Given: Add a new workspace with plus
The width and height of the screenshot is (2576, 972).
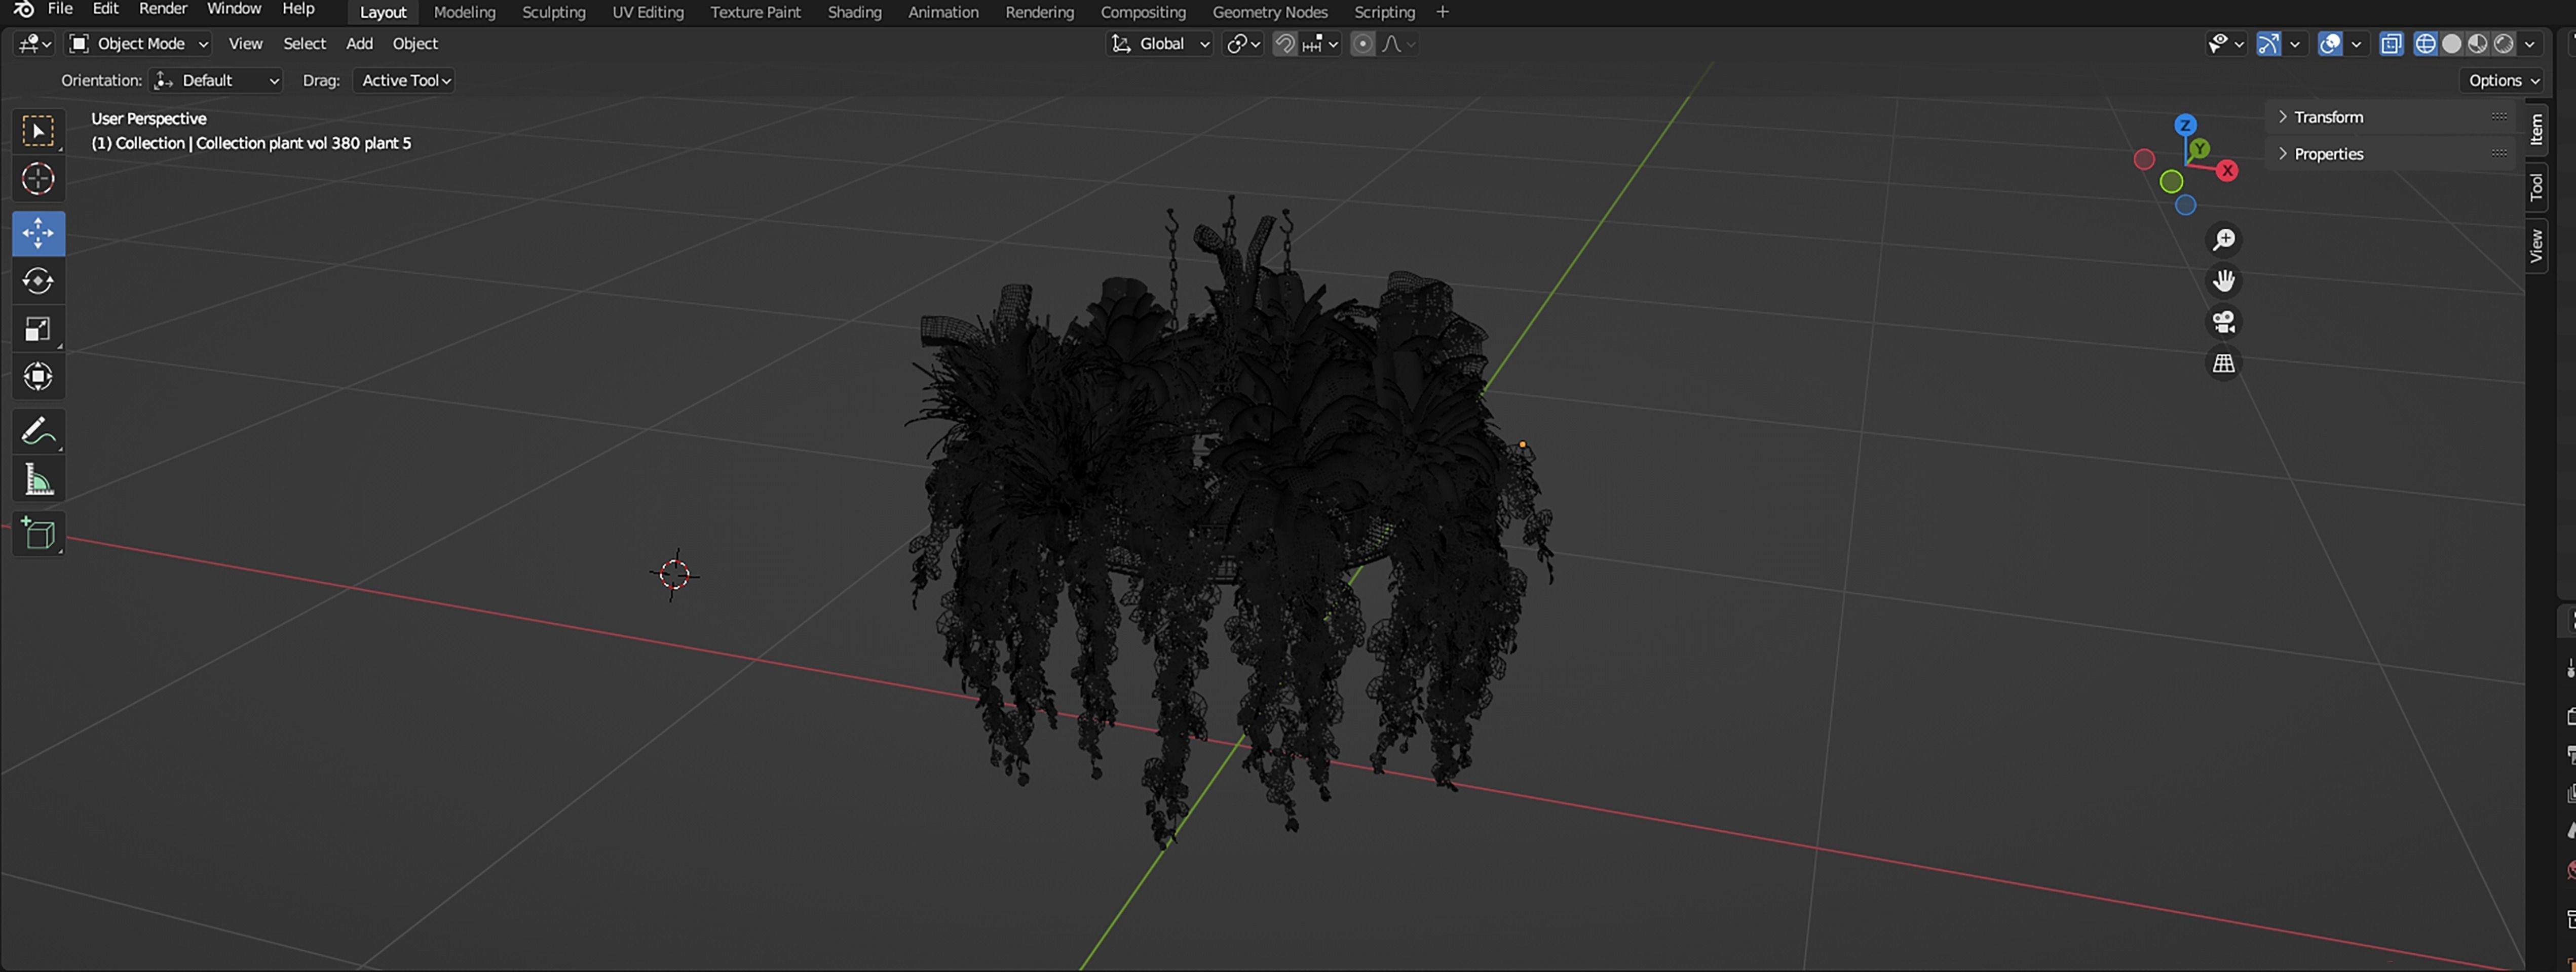Looking at the screenshot, I should (1442, 12).
